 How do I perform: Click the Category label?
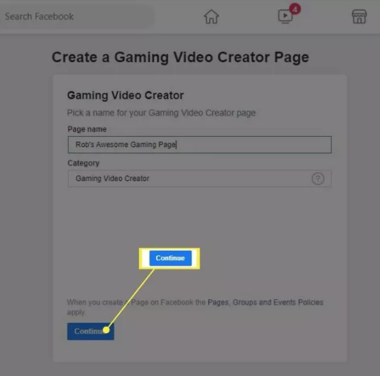click(83, 163)
